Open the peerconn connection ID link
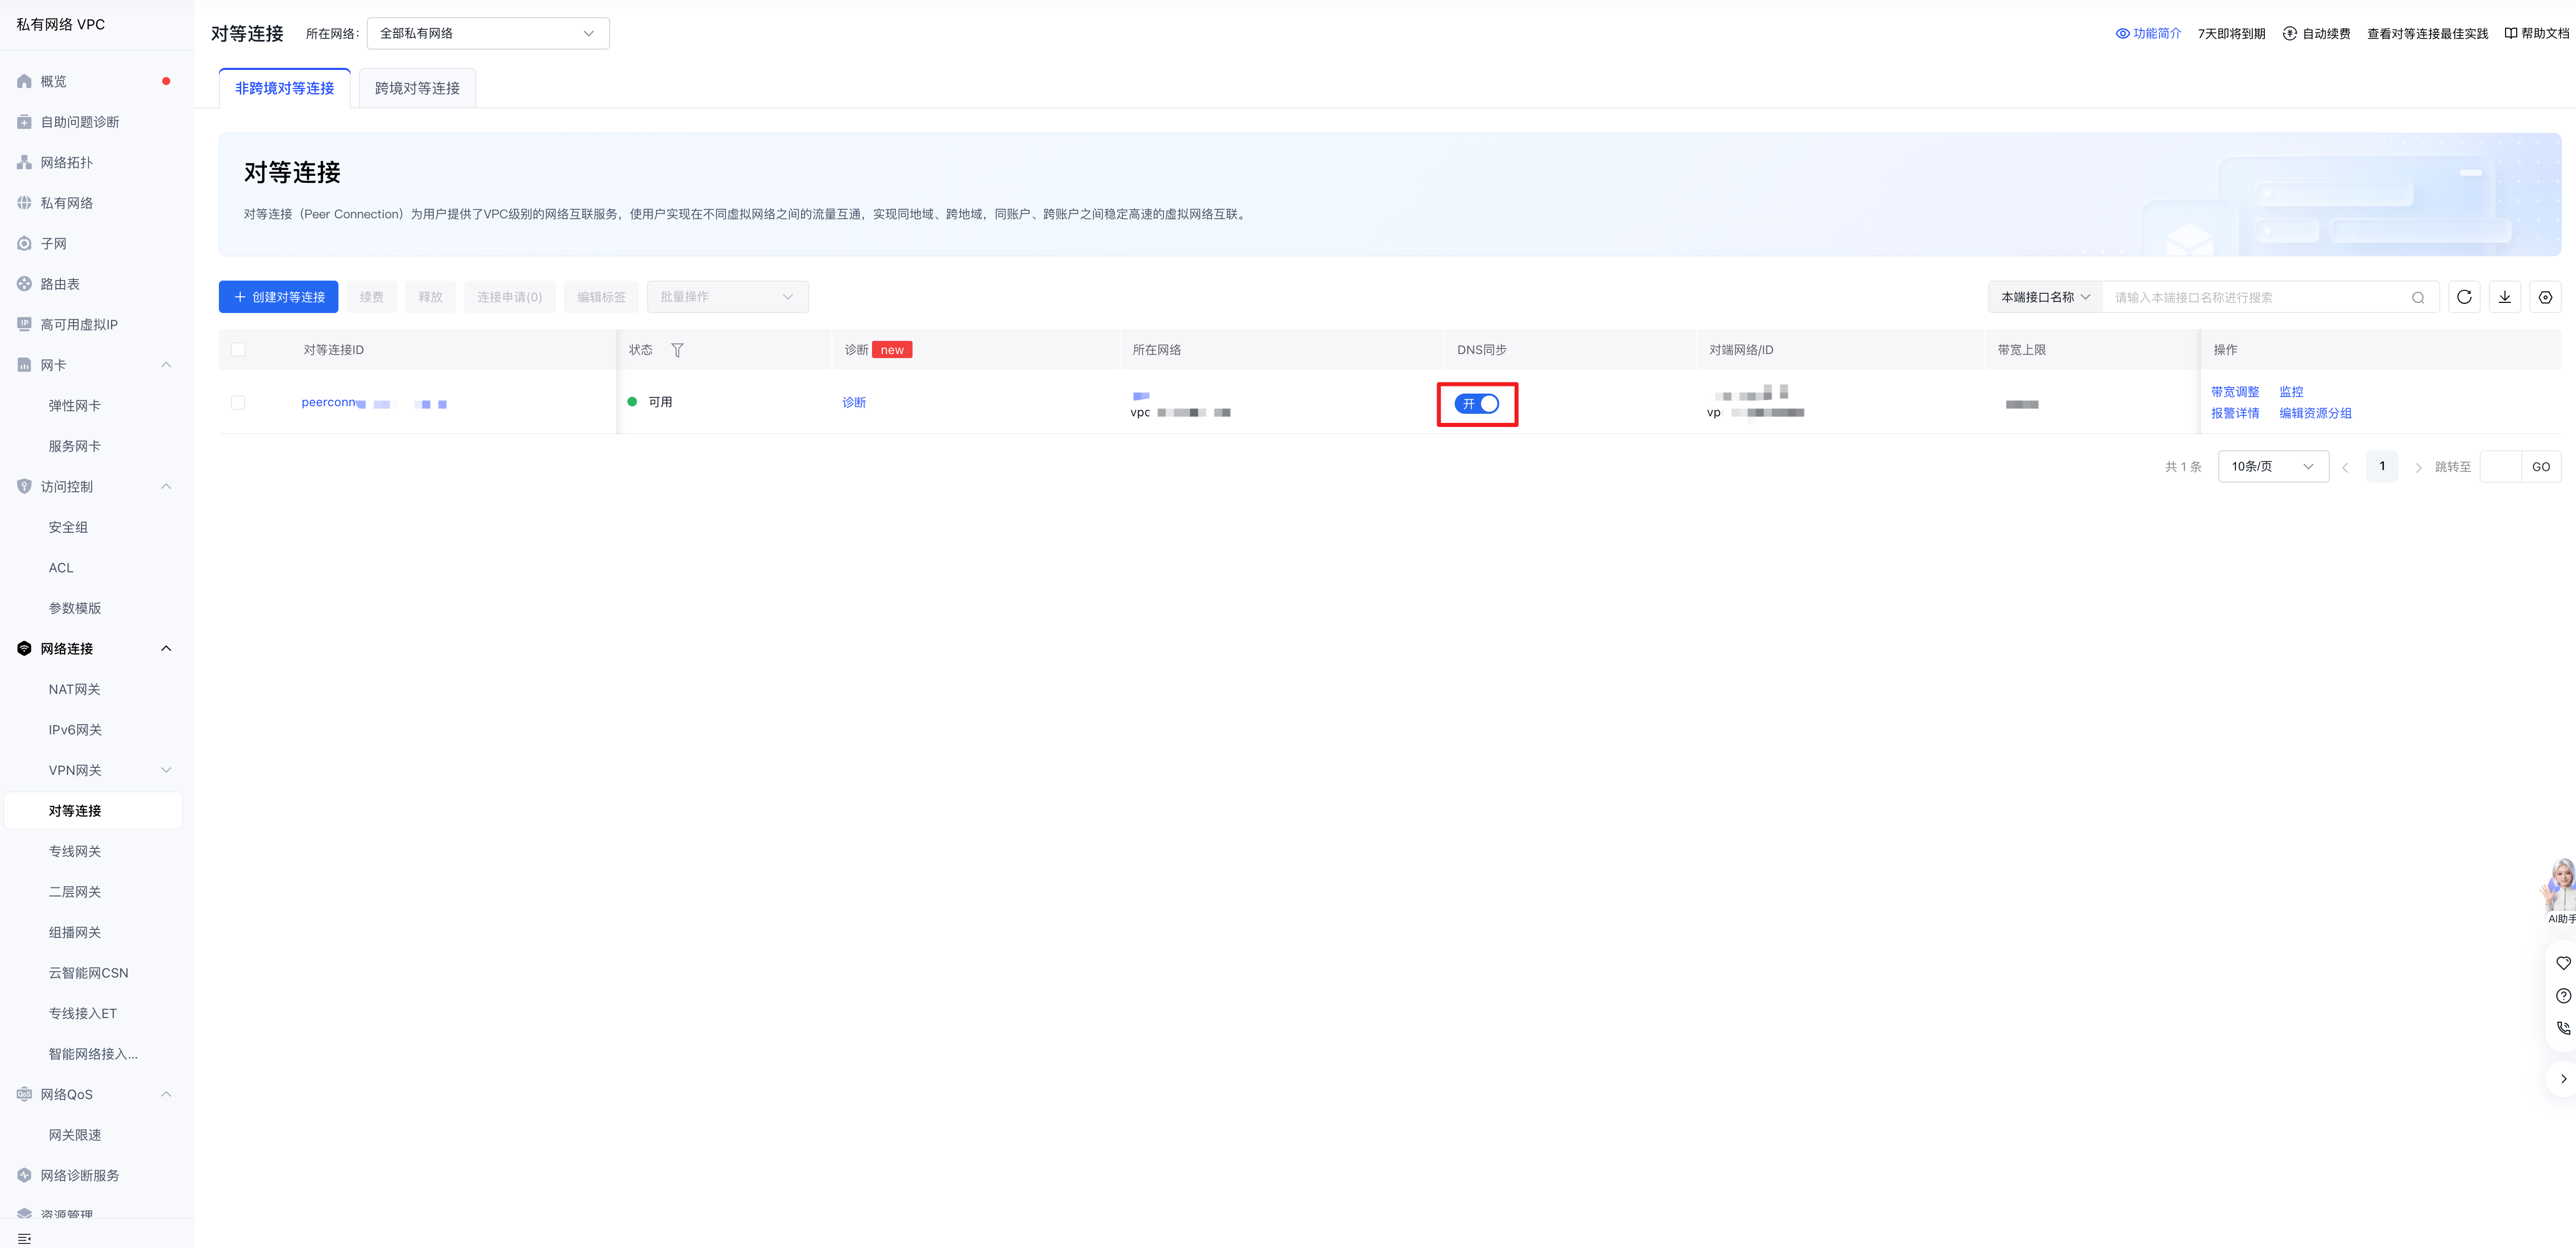Image resolution: width=2576 pixels, height=1248 pixels. coord(374,403)
